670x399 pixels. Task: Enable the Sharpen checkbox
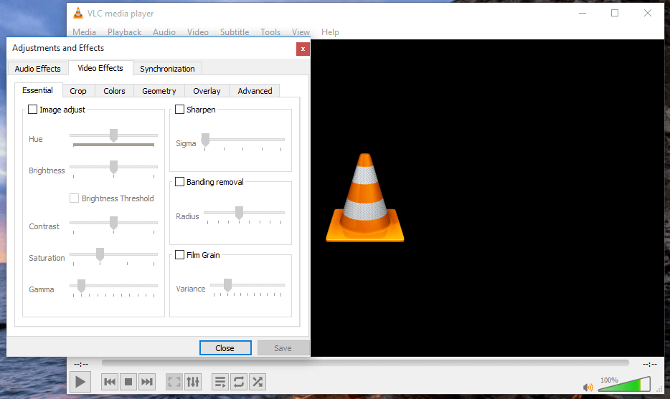[x=179, y=110]
